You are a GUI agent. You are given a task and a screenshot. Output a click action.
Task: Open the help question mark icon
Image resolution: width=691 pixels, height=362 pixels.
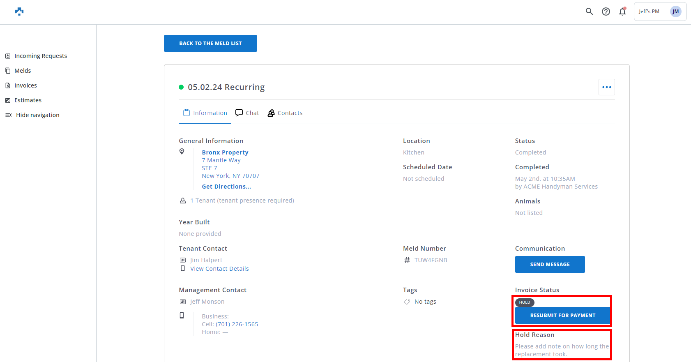coord(606,12)
